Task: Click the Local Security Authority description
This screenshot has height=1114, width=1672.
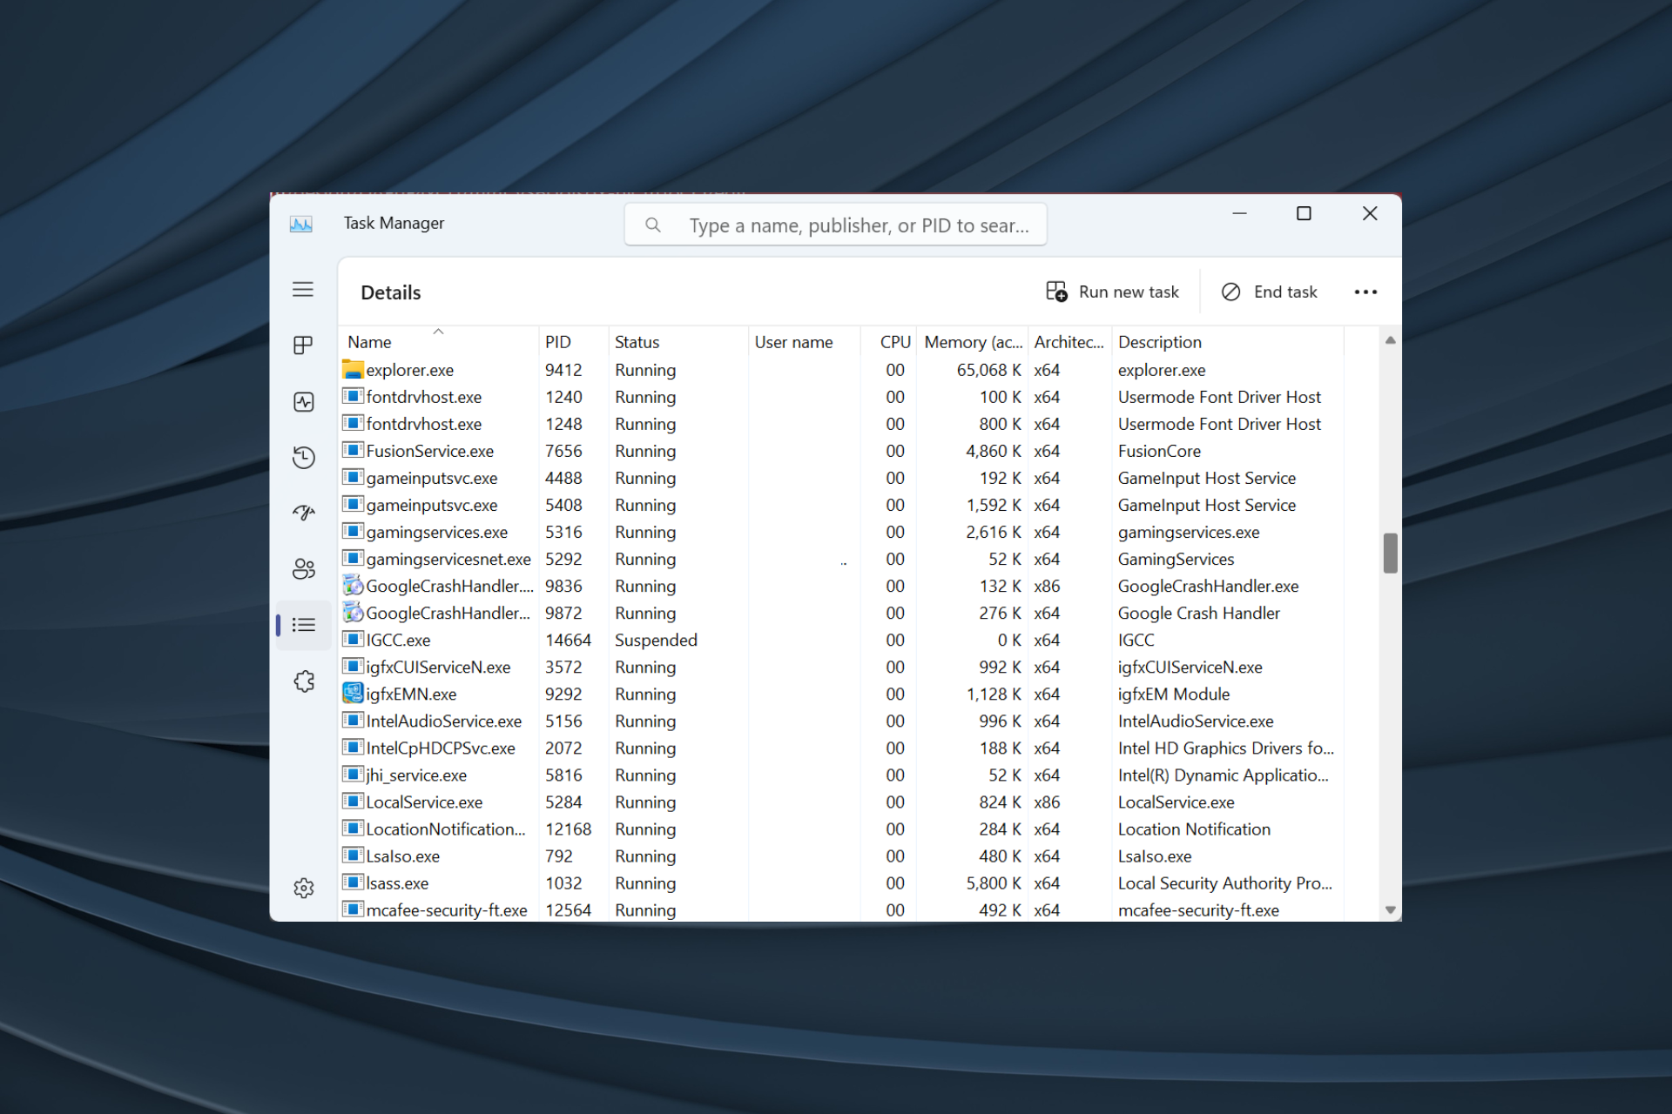Action: (1225, 882)
